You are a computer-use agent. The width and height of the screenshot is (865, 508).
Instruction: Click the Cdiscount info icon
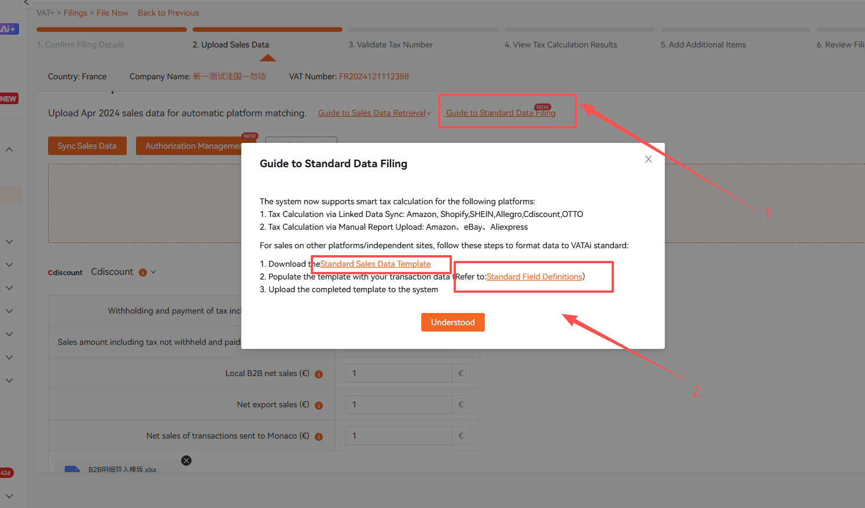[x=143, y=273]
